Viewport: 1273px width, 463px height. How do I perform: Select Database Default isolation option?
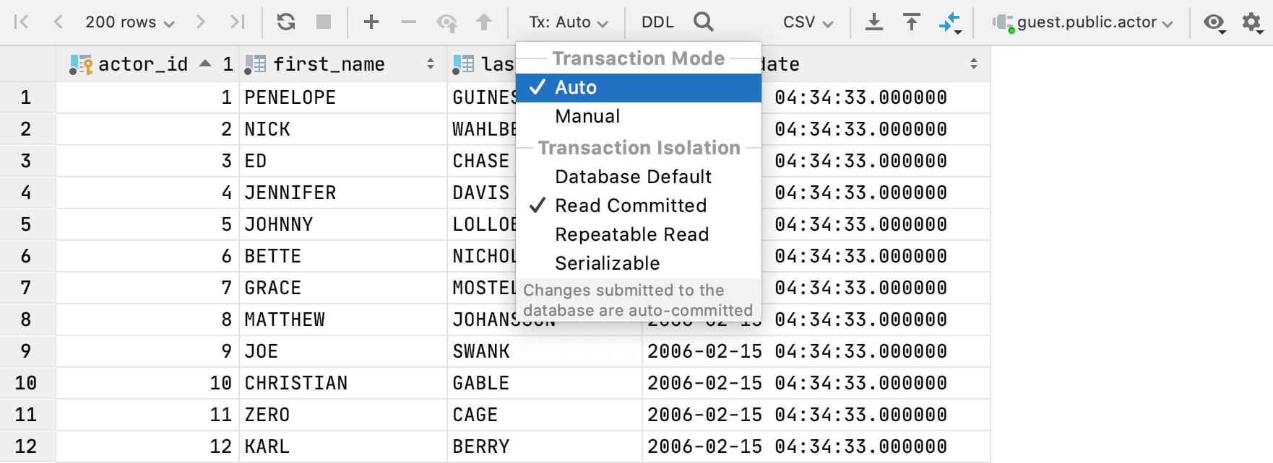[x=633, y=177]
